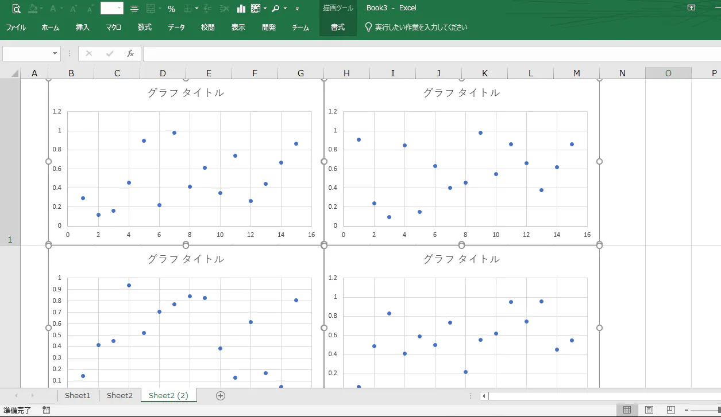Click the ribbon display options icon
This screenshot has width=721, height=417.
(691, 8)
